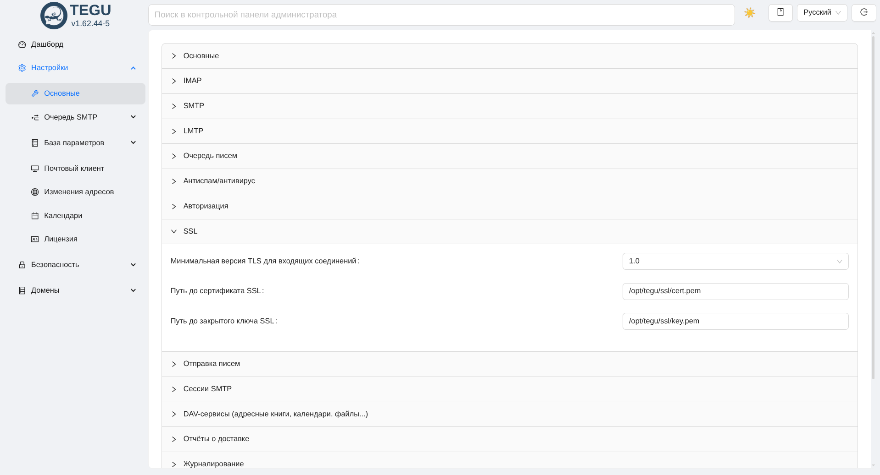The image size is (880, 475).
Task: Click the logout icon button
Action: (863, 12)
